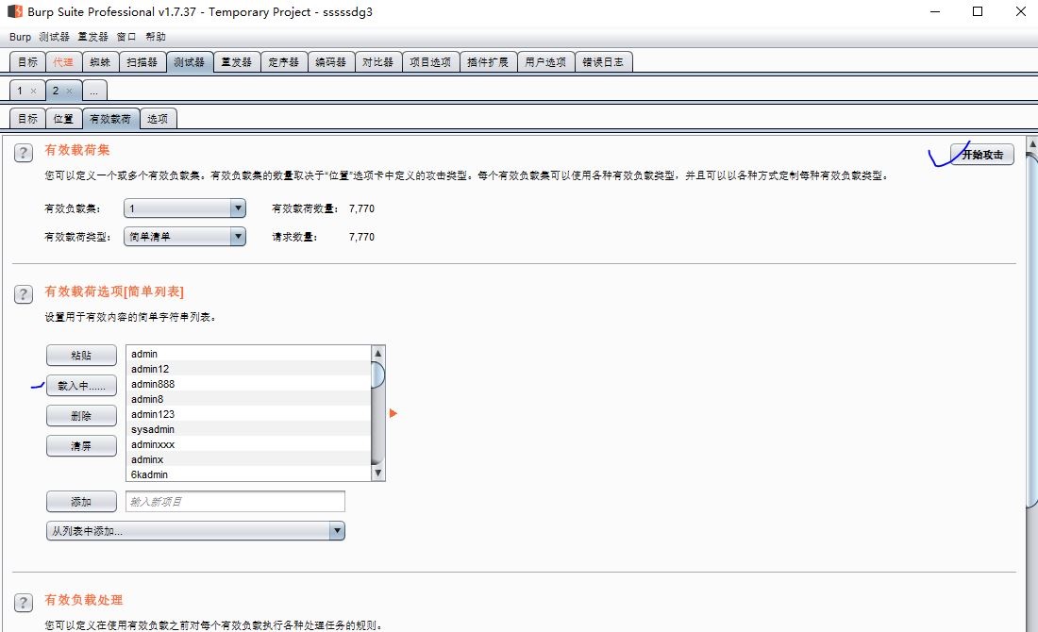Click the 删除 button
1038x632 pixels.
pos(81,416)
